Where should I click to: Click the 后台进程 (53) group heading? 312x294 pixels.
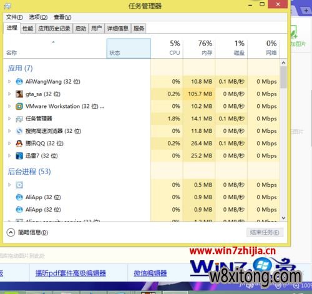(29, 172)
